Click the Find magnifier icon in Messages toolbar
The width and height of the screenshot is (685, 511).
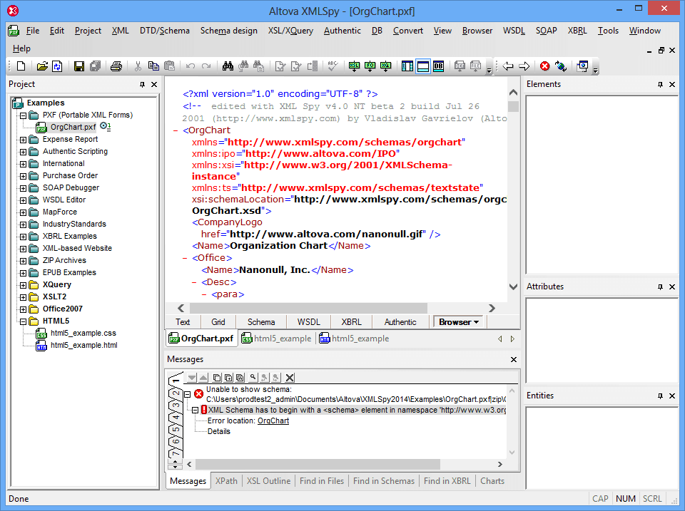pyautogui.click(x=253, y=378)
